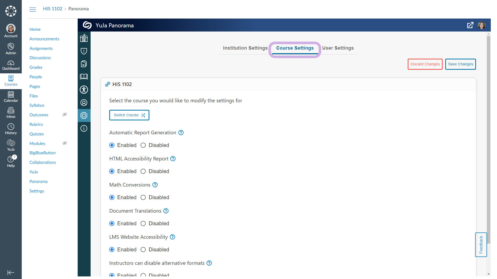Go to the Dashboard

pos(11,65)
